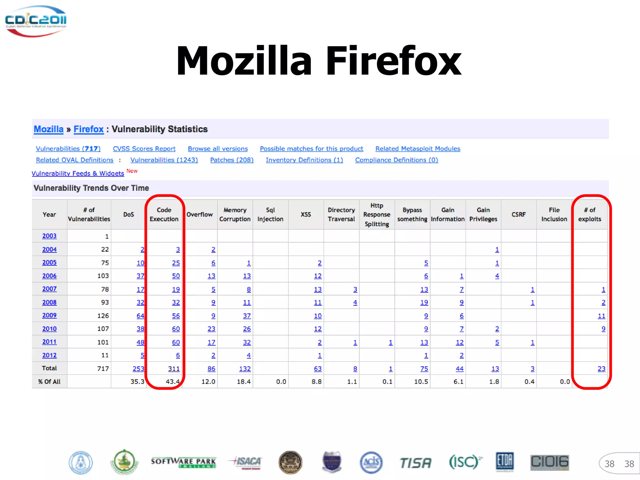Click total DoS count 253
This screenshot has width=640, height=480.
pyautogui.click(x=138, y=369)
